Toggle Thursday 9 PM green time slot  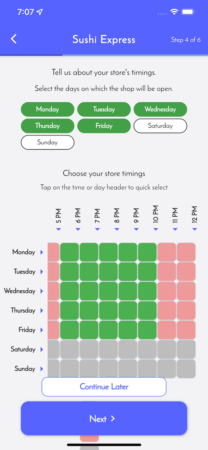(x=128, y=311)
